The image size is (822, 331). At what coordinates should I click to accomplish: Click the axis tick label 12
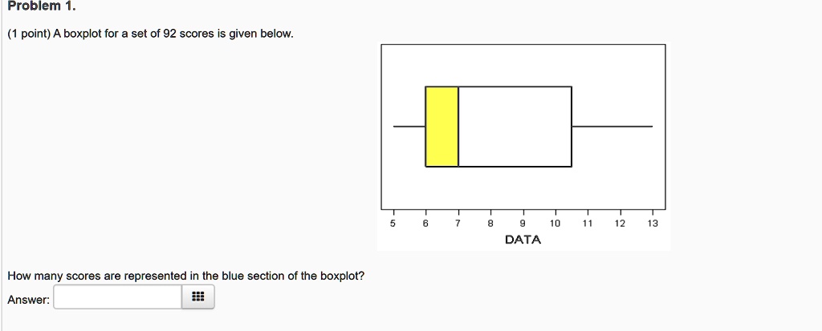[620, 224]
